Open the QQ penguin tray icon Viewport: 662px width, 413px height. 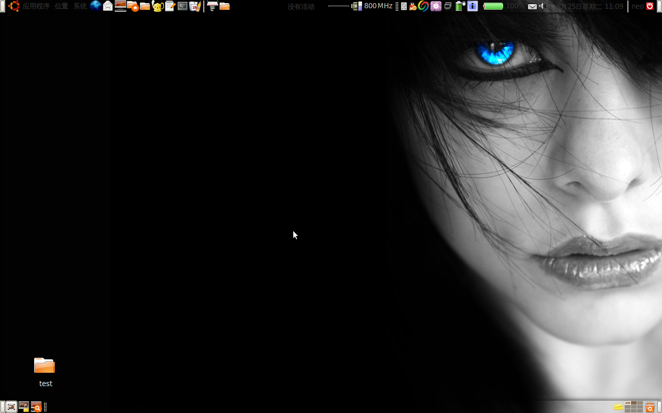click(413, 6)
